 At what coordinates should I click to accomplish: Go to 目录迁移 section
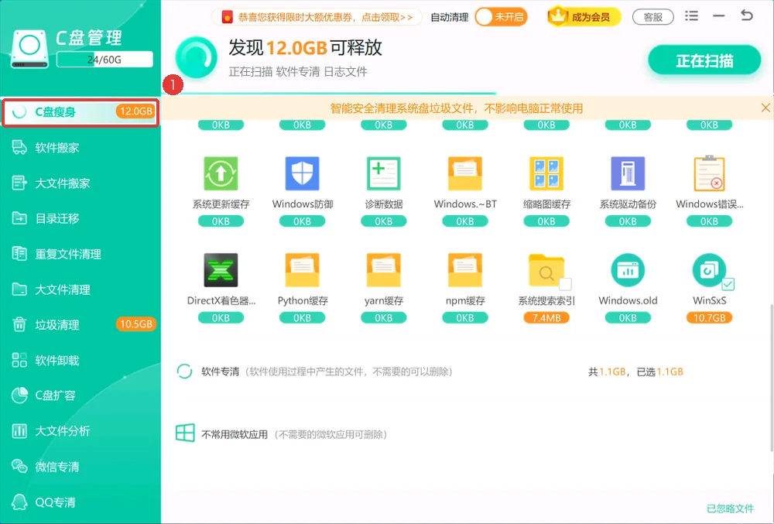pos(80,218)
